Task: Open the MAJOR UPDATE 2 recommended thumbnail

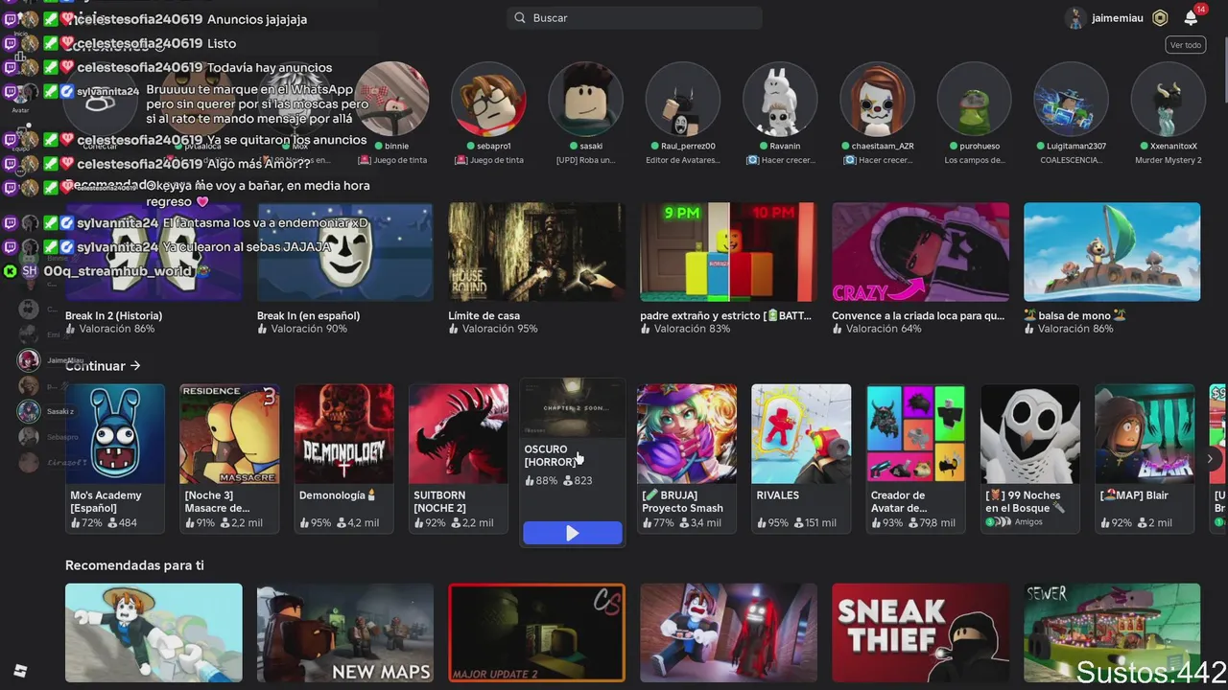Action: click(x=536, y=632)
